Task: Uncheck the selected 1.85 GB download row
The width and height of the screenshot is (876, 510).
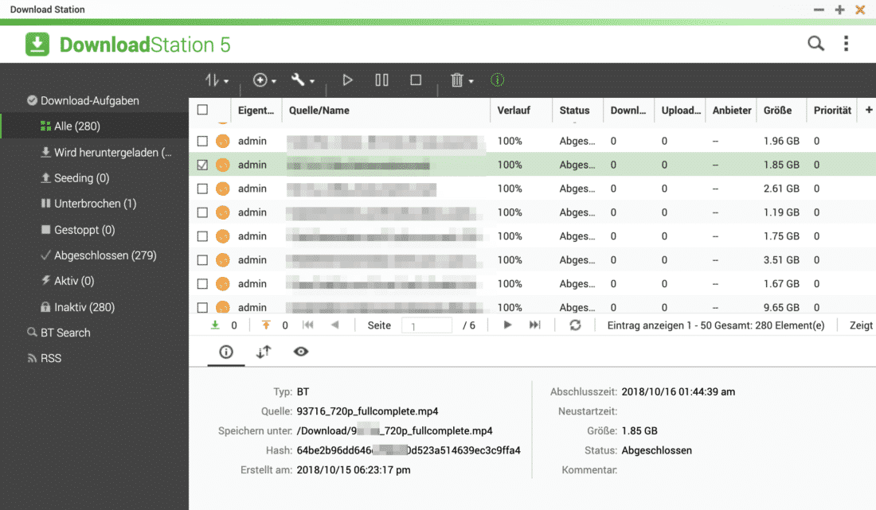Action: tap(202, 165)
